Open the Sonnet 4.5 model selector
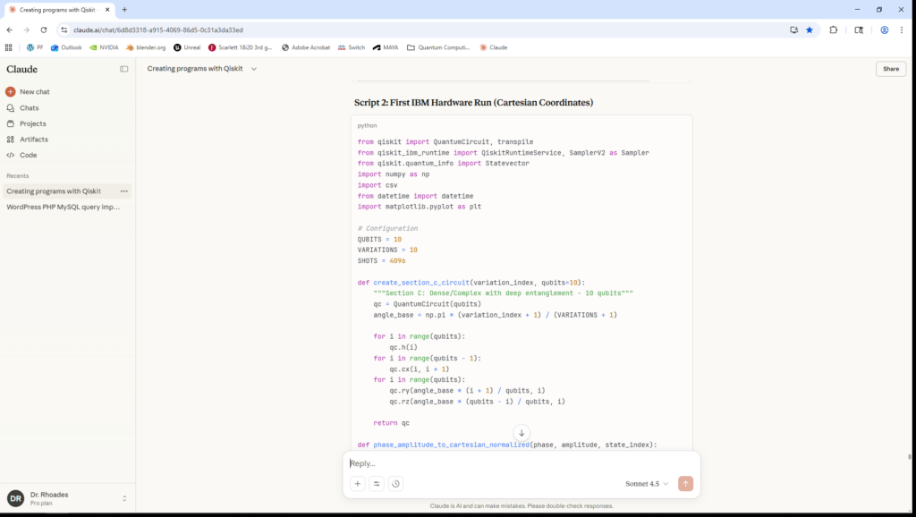The image size is (916, 517). [x=647, y=483]
